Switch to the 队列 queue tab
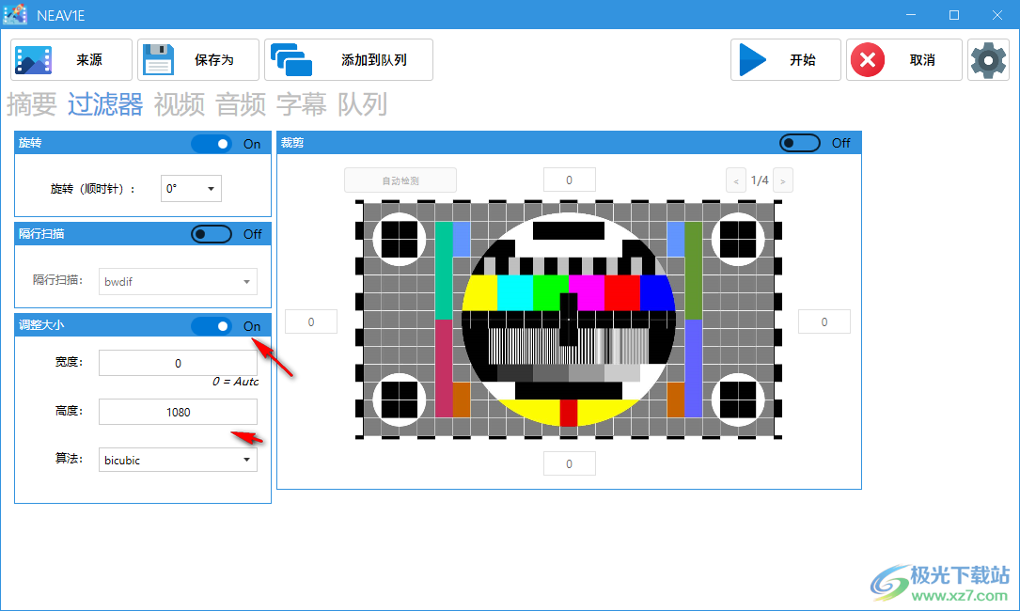1020x611 pixels. pyautogui.click(x=363, y=104)
